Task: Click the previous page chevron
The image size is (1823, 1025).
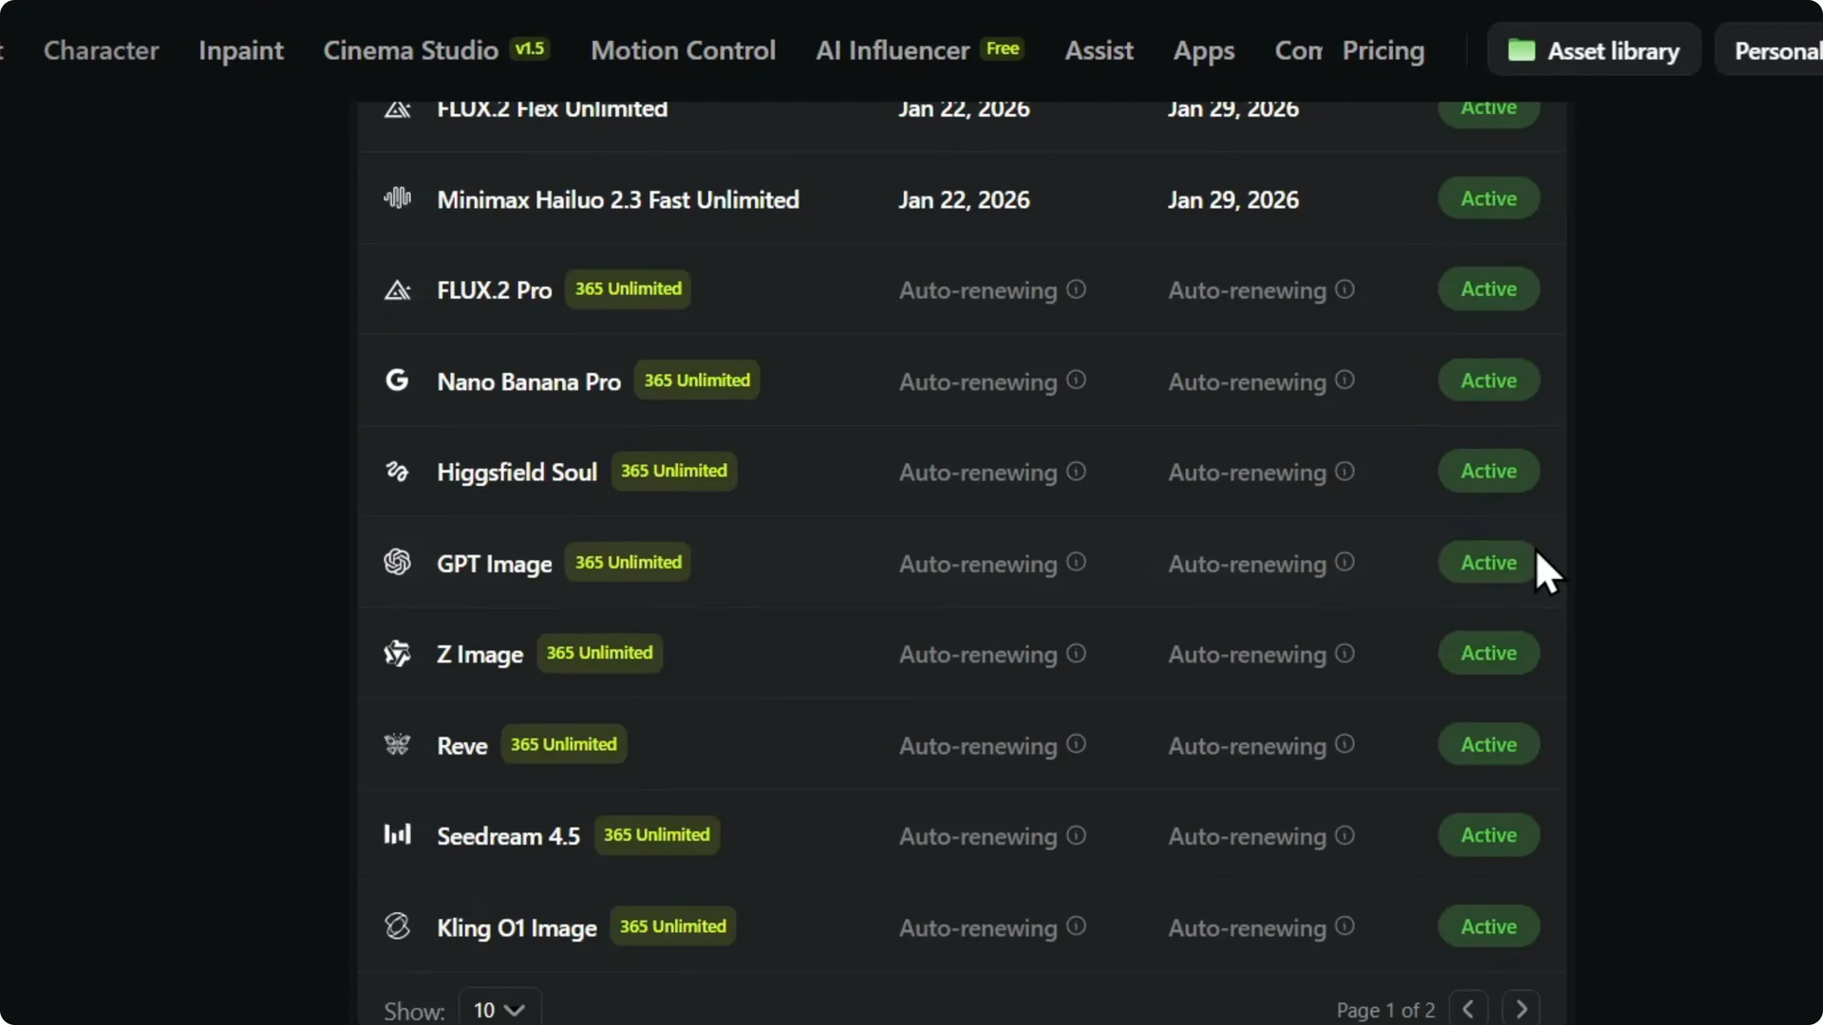Action: click(1468, 1008)
